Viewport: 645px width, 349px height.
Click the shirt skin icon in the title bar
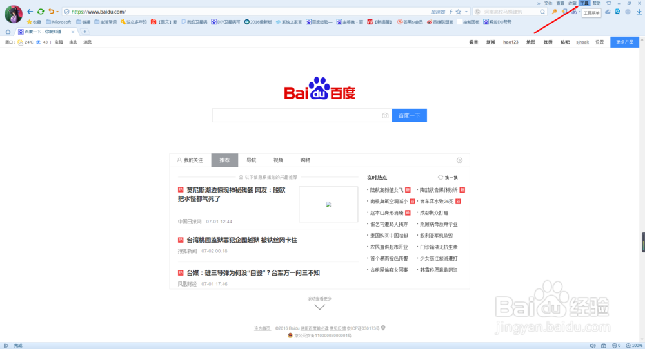tap(609, 3)
